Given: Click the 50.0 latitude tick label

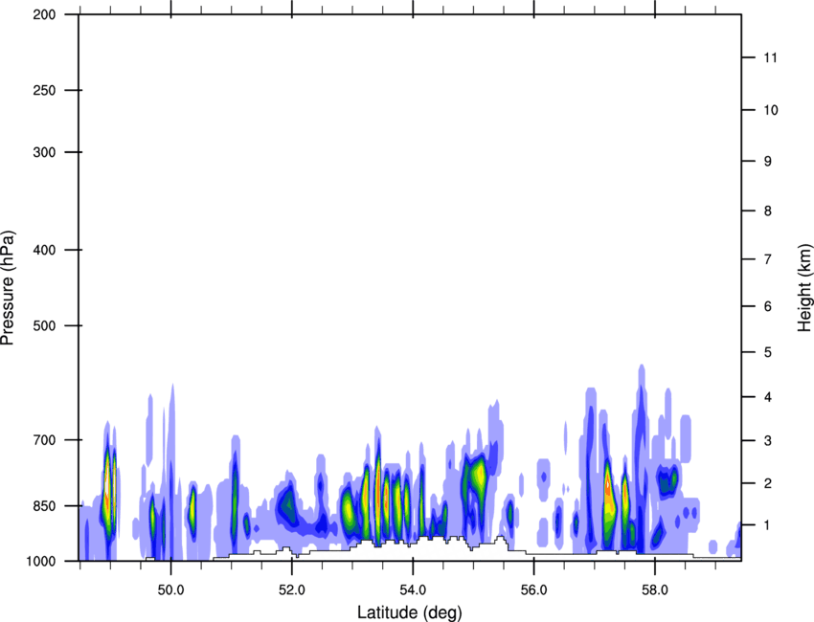Looking at the screenshot, I should point(170,589).
